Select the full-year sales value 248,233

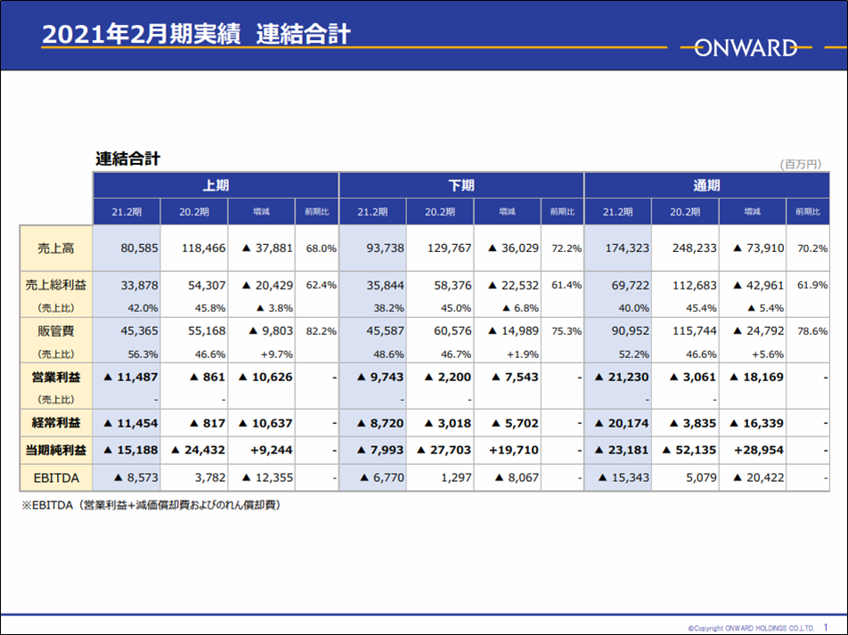tap(695, 248)
